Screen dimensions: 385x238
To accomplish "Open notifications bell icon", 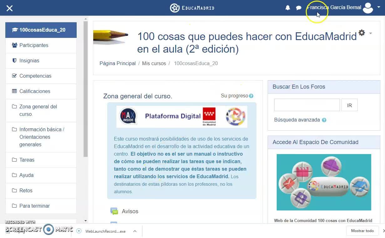I will click(x=288, y=8).
